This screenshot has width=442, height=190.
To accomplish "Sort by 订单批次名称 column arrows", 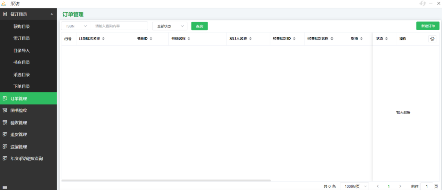I will tap(103, 39).
